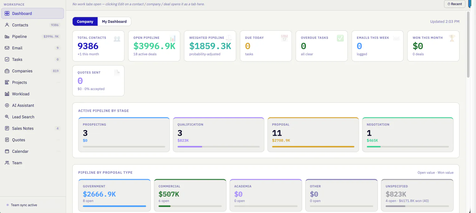This screenshot has width=476, height=213.
Task: Click the Academia proposal type card
Action: click(266, 195)
